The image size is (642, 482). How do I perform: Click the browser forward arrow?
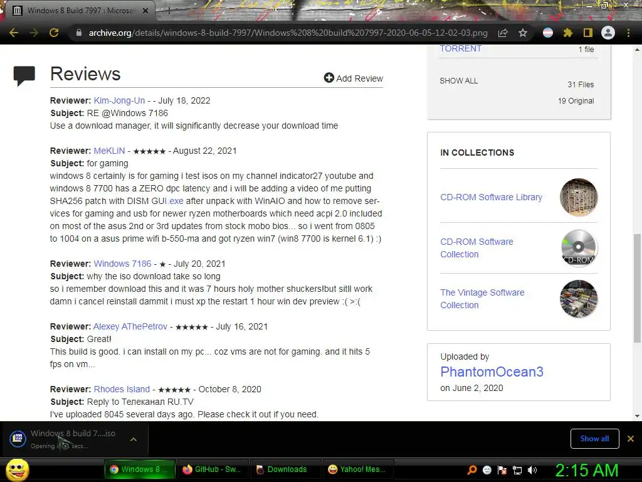34,33
